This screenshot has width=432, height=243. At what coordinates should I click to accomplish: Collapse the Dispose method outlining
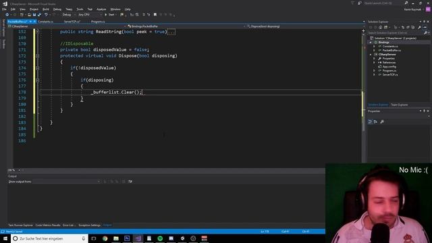(x=38, y=56)
